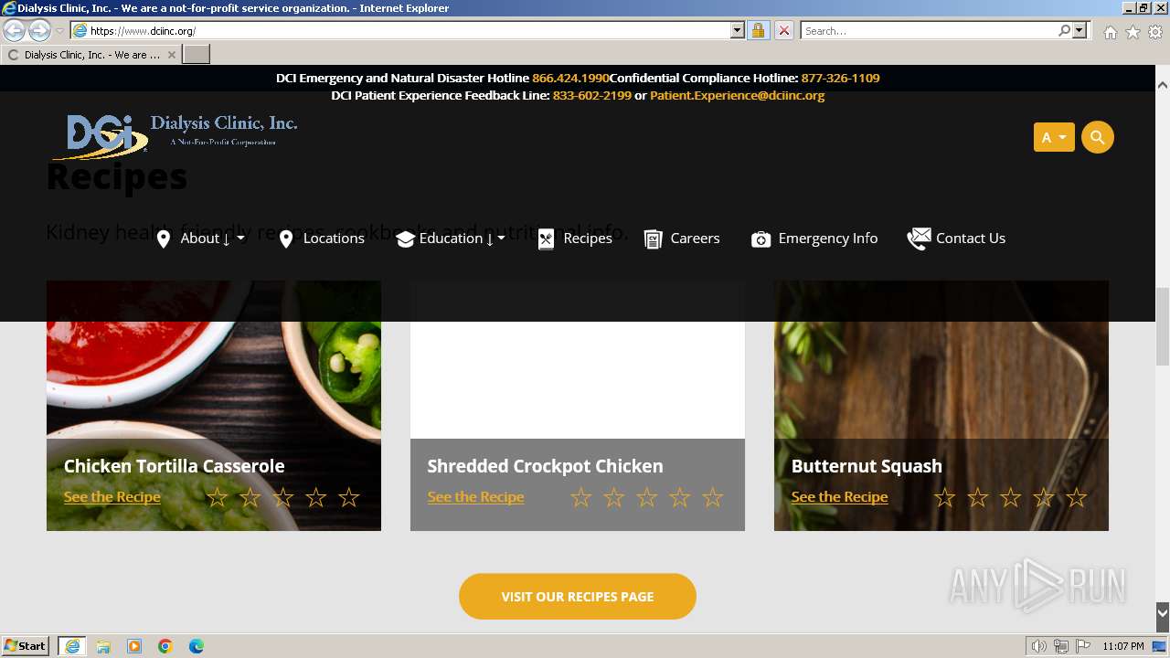1170x658 pixels.
Task: Click the Windows Start button
Action: tap(26, 646)
